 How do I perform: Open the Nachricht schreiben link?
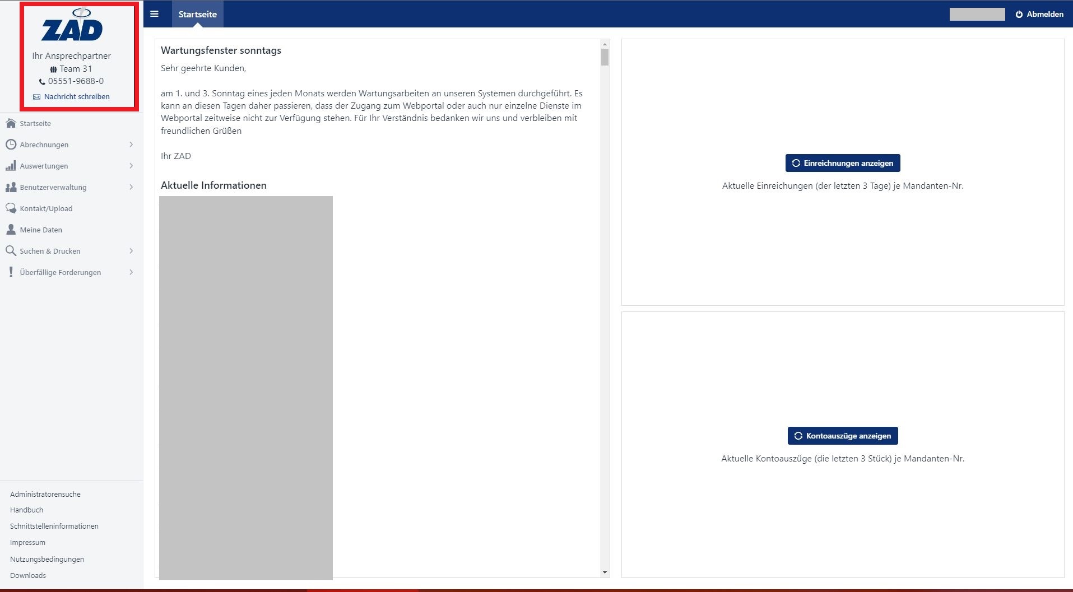(x=76, y=97)
